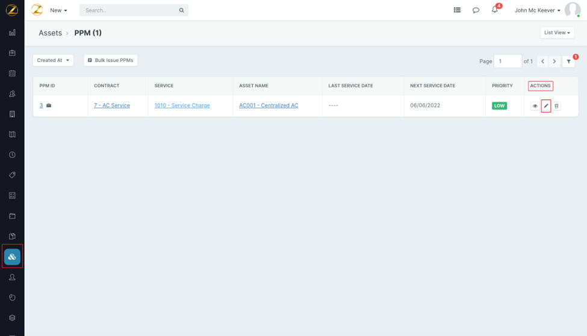Viewport: 587px width, 336px height.
Task: Select the highlighted Assets sidebar icon
Action: click(x=12, y=257)
